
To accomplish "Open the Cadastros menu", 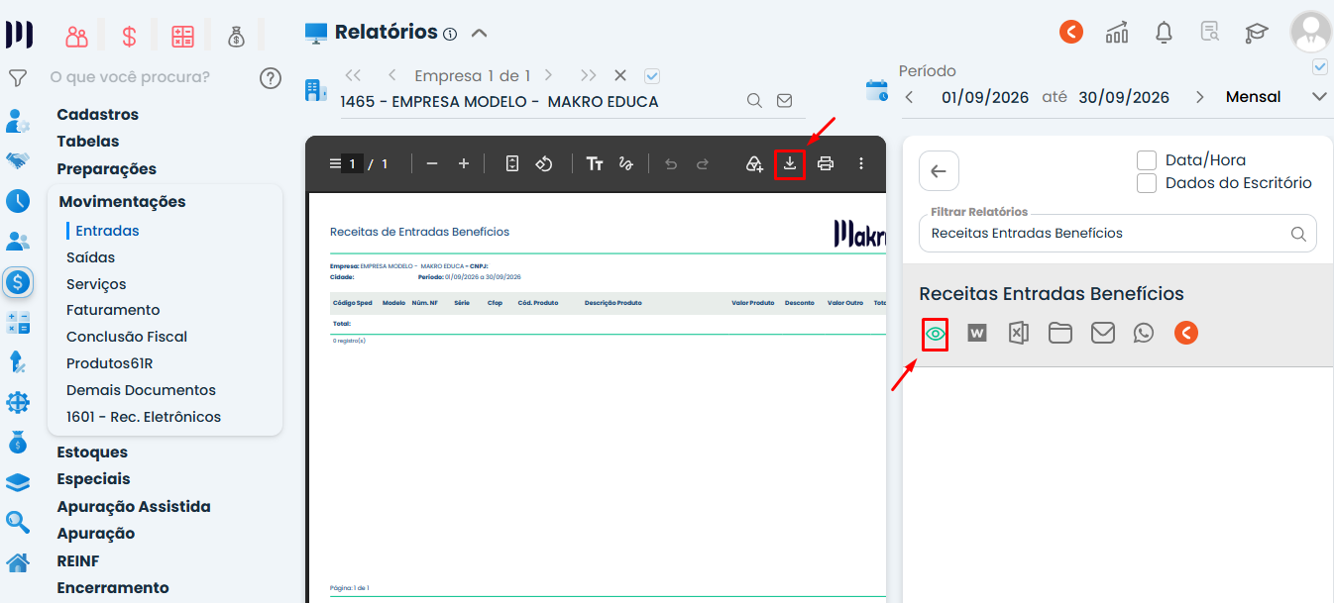I will [98, 115].
